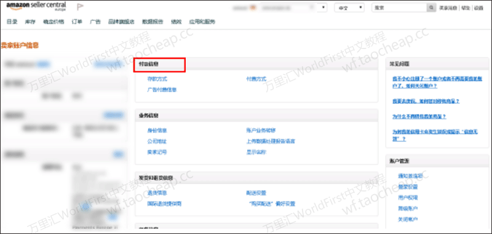Click the Amazon Seller Central logo
The width and height of the screenshot is (492, 234).
coord(36,7)
